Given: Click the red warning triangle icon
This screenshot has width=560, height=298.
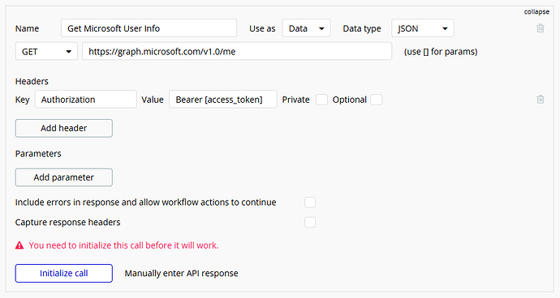Looking at the screenshot, I should click(19, 245).
